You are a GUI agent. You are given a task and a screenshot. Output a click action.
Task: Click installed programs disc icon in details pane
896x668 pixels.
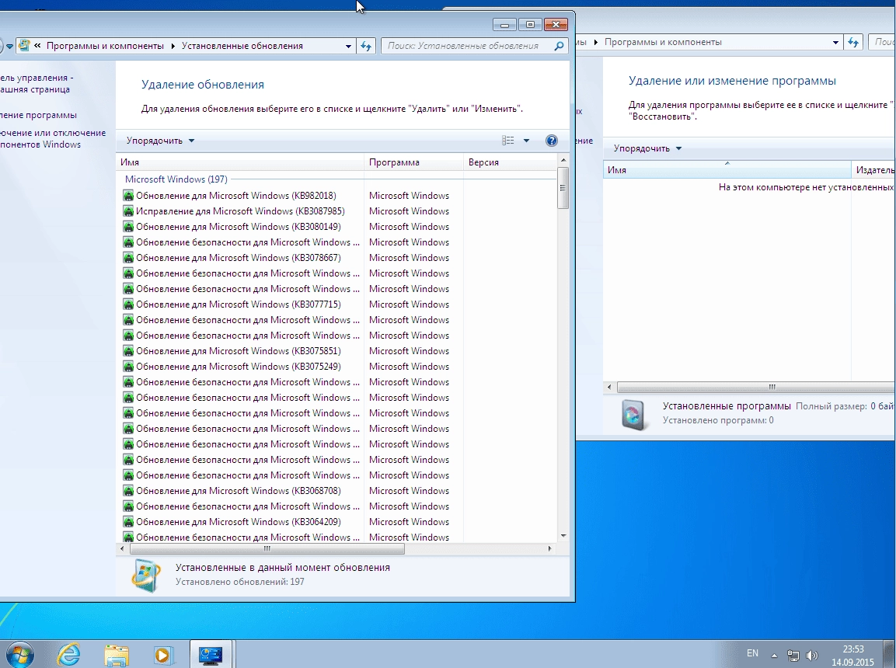(x=633, y=413)
